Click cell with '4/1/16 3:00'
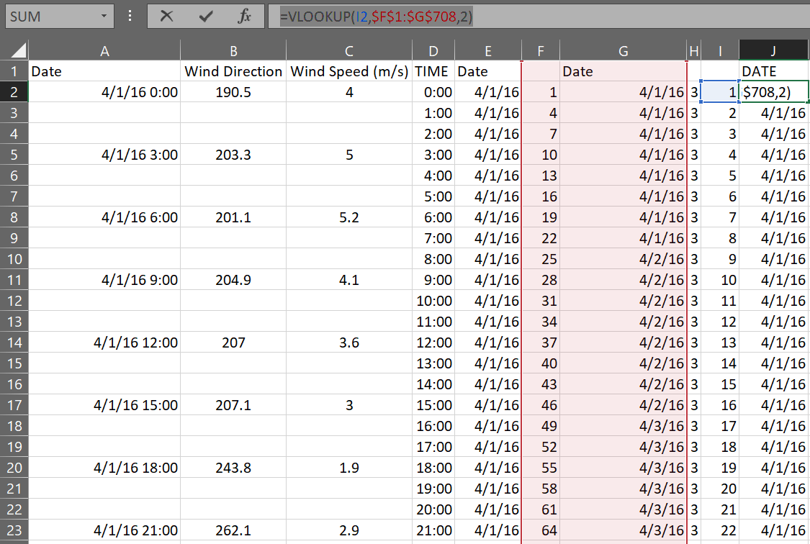810x544 pixels. [x=104, y=155]
